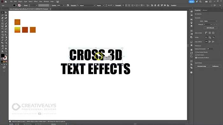Click the Document Setup button

[202, 66]
